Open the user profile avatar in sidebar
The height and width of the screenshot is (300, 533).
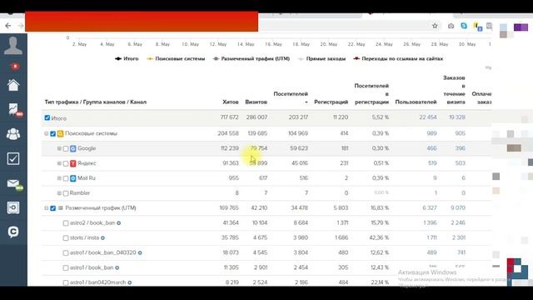click(x=13, y=45)
